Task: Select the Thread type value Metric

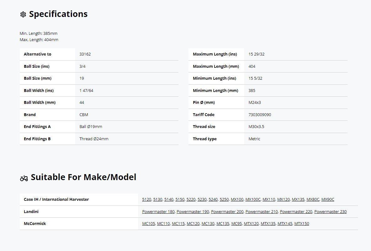Action: tap(254, 139)
